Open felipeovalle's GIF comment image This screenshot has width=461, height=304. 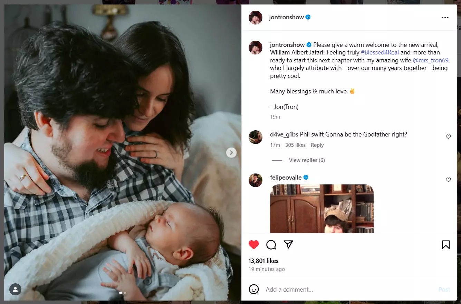[x=322, y=209]
